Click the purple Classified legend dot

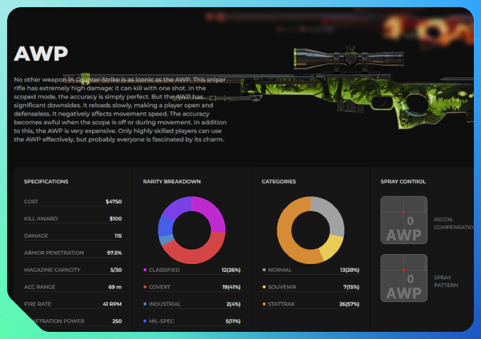(145, 270)
